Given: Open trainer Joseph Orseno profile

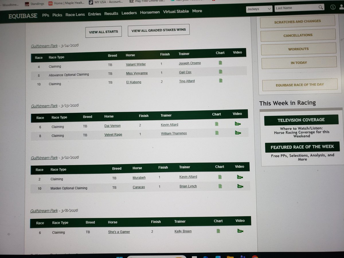Looking at the screenshot, I should coord(190,63).
